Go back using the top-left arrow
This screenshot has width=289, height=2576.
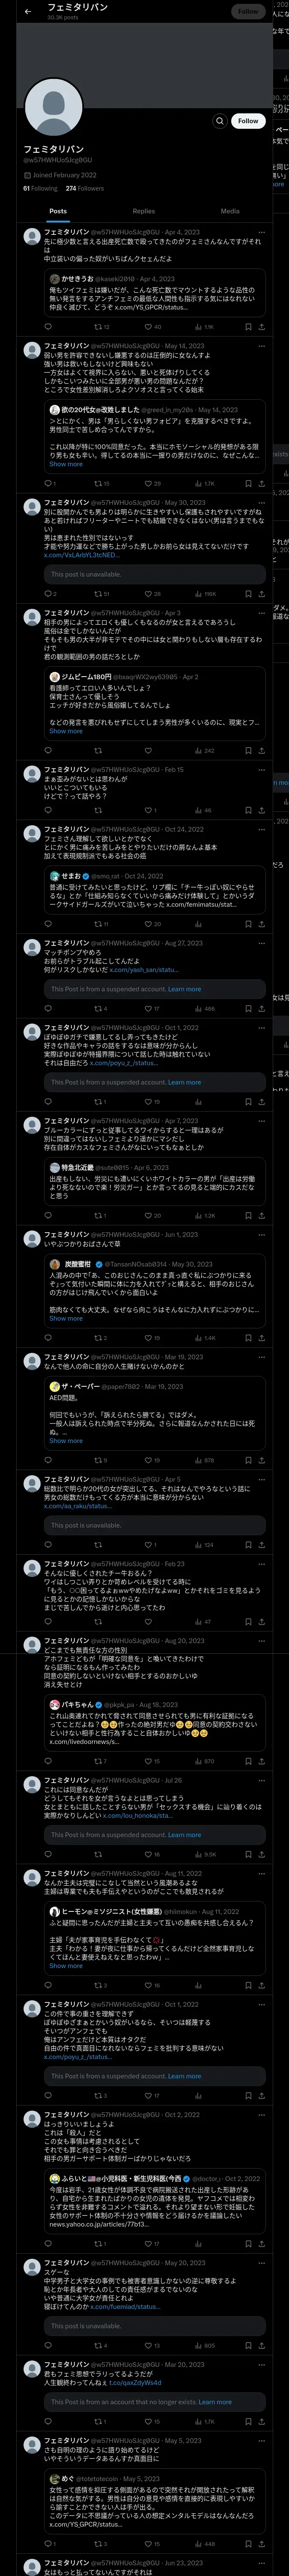[x=28, y=11]
